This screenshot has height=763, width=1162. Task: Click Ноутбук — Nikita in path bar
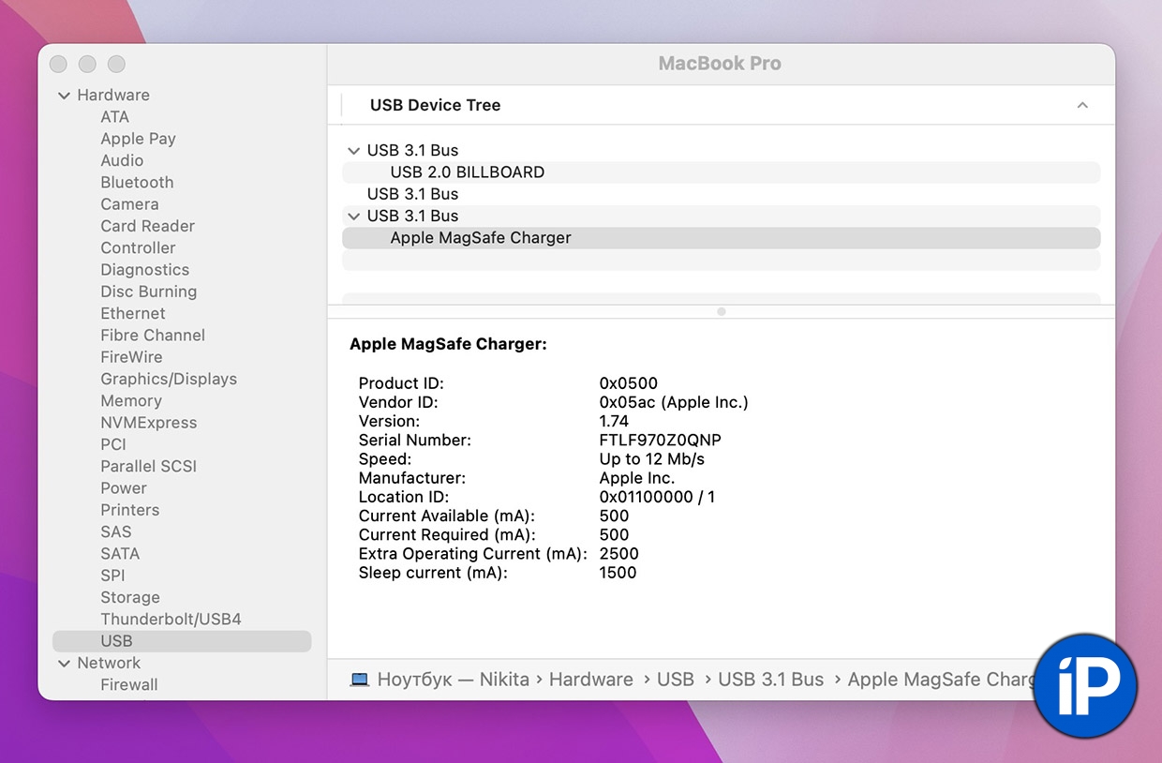pos(453,680)
